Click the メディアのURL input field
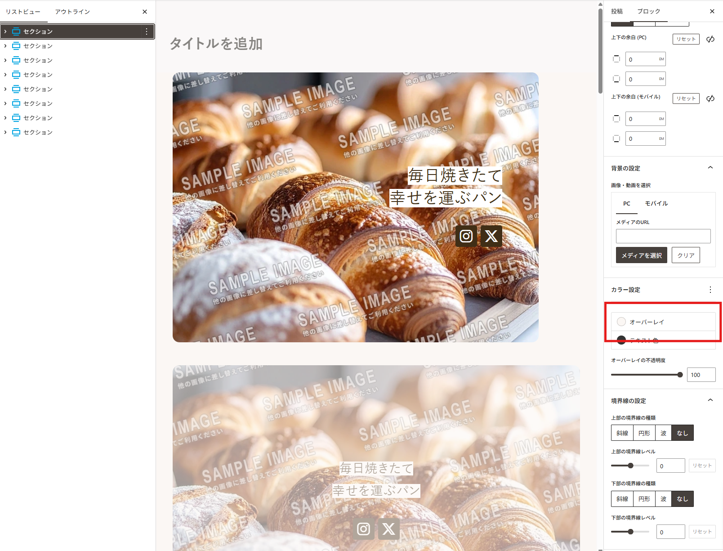This screenshot has height=551, width=723. [663, 236]
